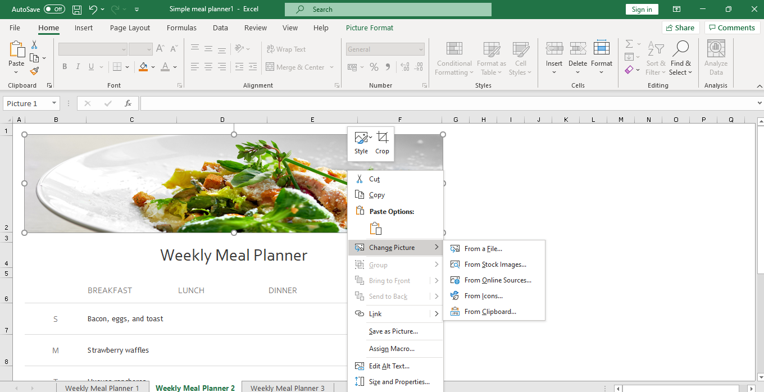Click the Format Painter icon

click(x=34, y=71)
